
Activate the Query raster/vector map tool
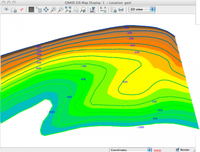click(x=39, y=10)
